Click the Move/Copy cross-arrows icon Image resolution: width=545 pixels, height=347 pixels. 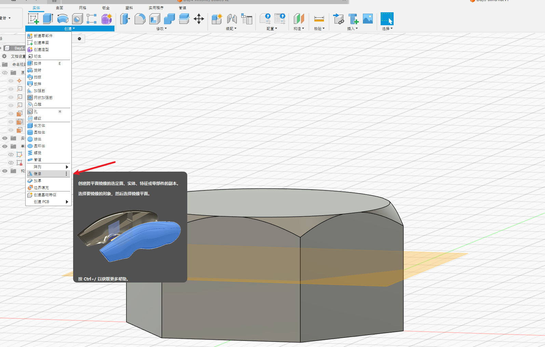point(199,19)
